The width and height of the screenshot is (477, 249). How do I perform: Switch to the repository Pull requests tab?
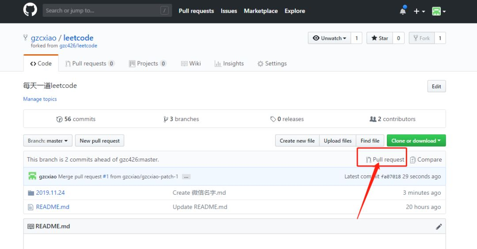[x=90, y=63]
